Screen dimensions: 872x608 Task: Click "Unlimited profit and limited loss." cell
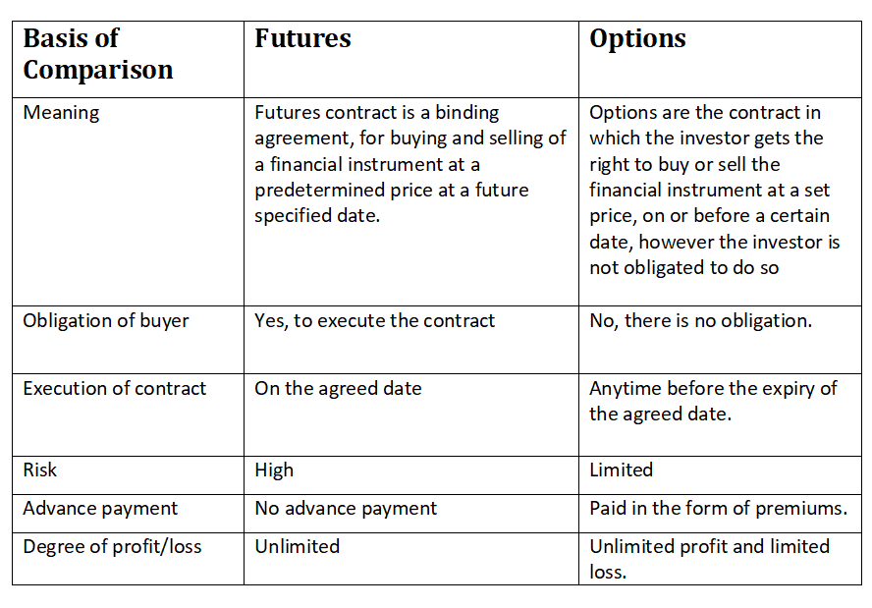click(x=709, y=558)
